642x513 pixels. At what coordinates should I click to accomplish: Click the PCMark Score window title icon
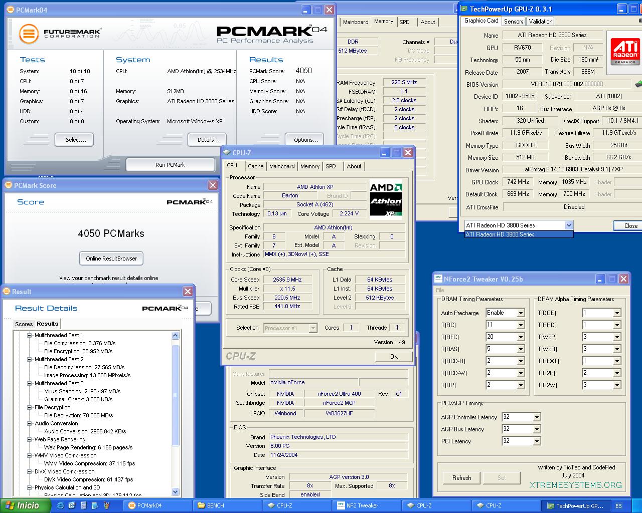[x=8, y=185]
